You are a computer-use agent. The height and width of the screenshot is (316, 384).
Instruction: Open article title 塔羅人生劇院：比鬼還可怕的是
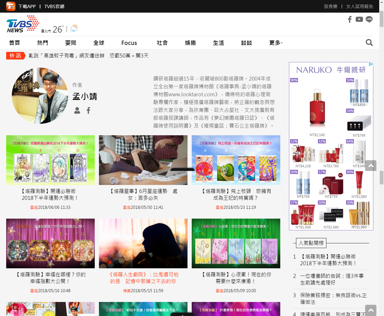point(143,278)
